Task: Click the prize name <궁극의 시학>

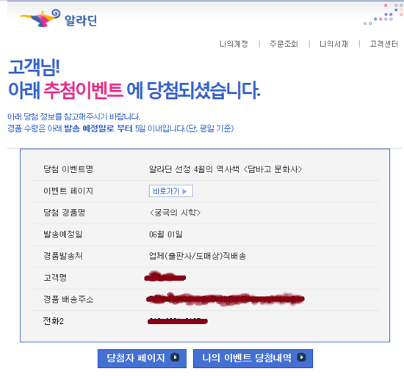Action: tap(175, 213)
